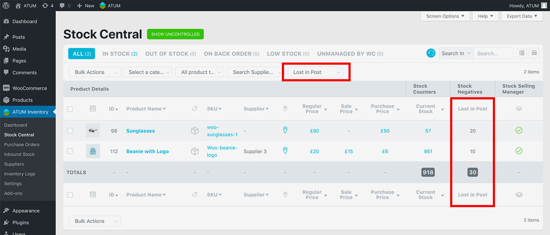Click the location pin column header icon
The width and height of the screenshot is (550, 235).
pos(285,108)
